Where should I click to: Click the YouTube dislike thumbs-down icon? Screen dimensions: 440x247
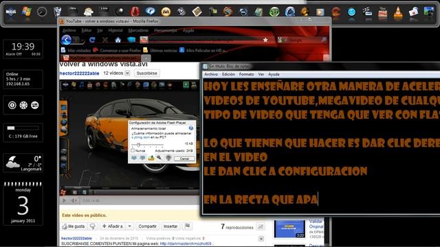pyautogui.click(x=93, y=226)
